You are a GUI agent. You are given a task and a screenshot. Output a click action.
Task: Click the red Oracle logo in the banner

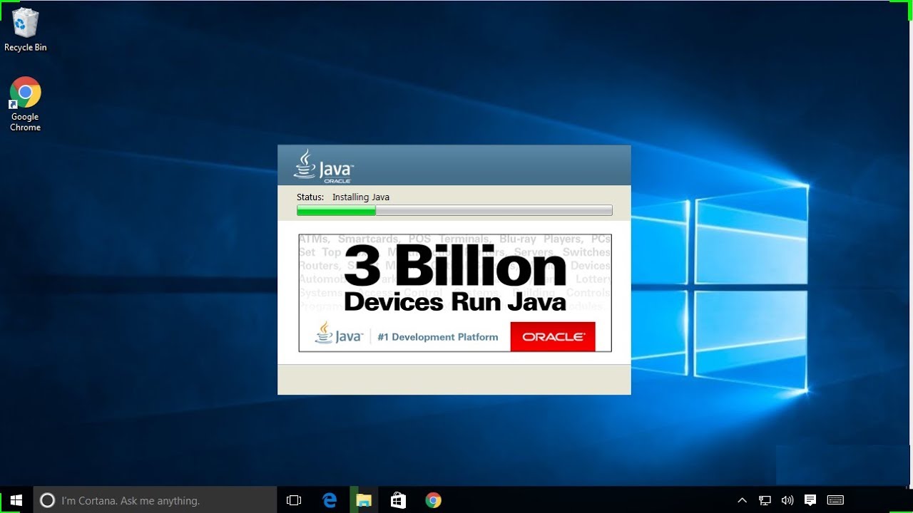(x=553, y=336)
